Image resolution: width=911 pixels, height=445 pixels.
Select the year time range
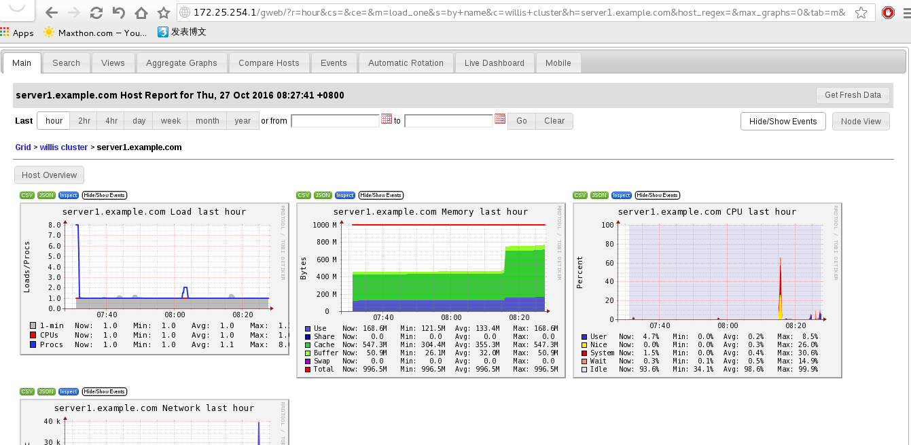coord(243,121)
